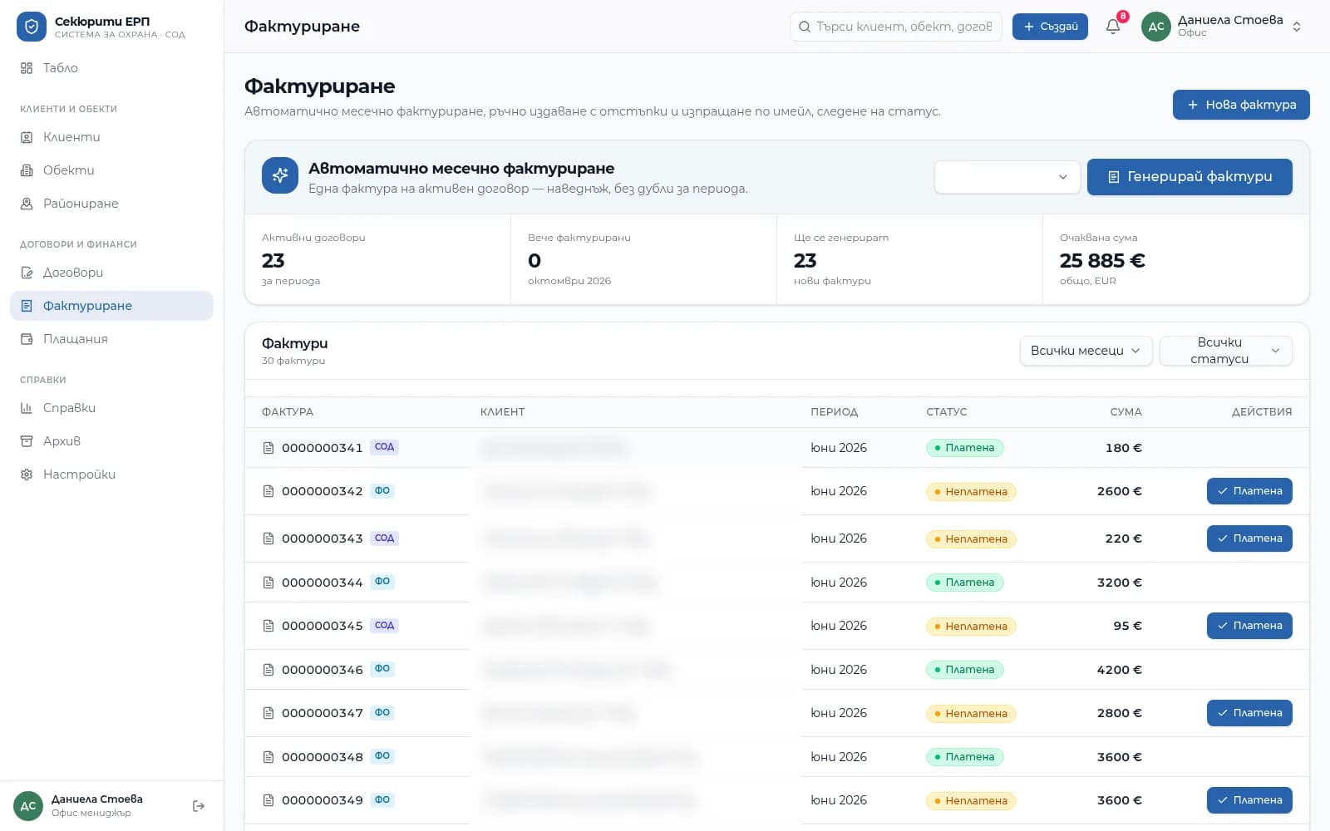The width and height of the screenshot is (1330, 831).
Task: Mark invoice 0000000342 as Платена
Action: [x=1249, y=491]
